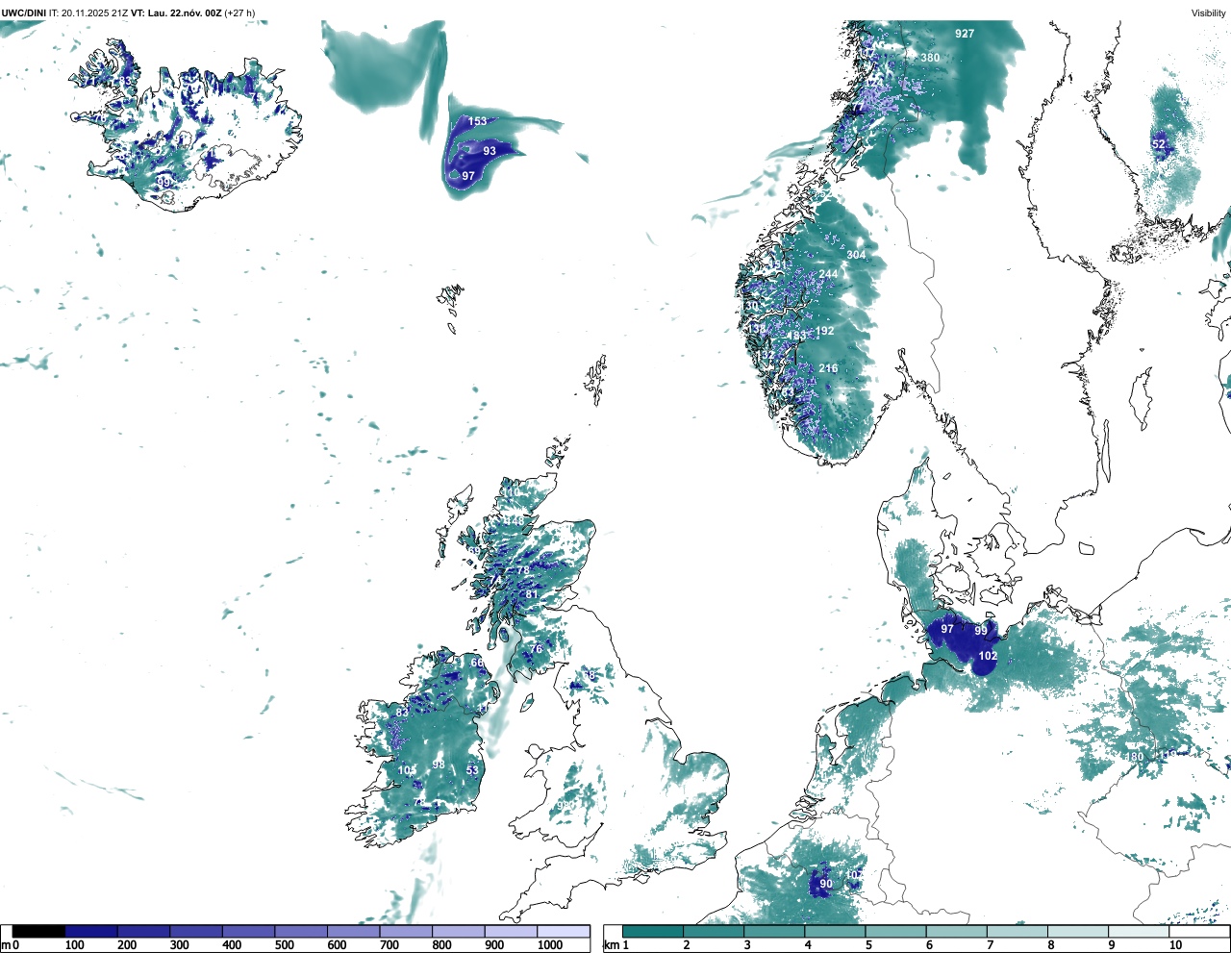Click the 'km 1' legend label
The width and height of the screenshot is (1231, 953).
[x=617, y=945]
